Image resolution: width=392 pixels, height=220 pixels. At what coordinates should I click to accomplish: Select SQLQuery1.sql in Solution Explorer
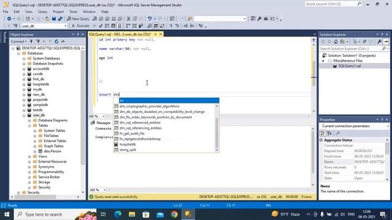click(x=349, y=66)
